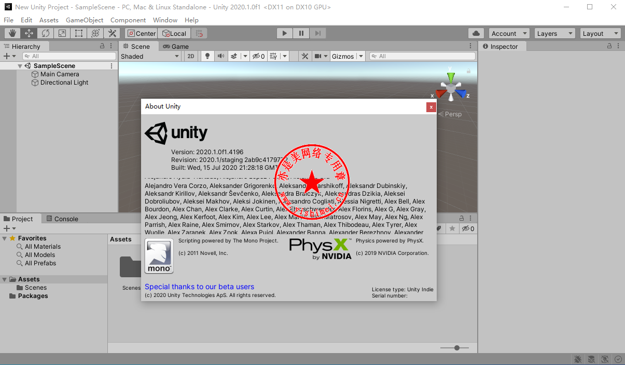Click Special thanks to our beta users
The image size is (625, 365).
pyautogui.click(x=199, y=287)
